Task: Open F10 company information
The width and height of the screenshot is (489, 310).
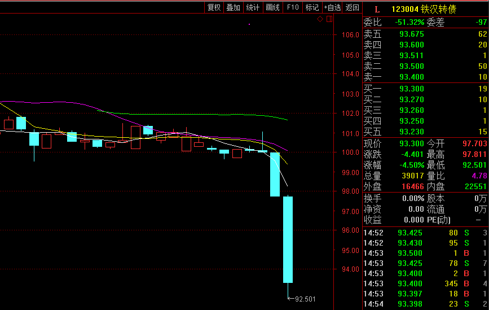Action: pos(292,7)
